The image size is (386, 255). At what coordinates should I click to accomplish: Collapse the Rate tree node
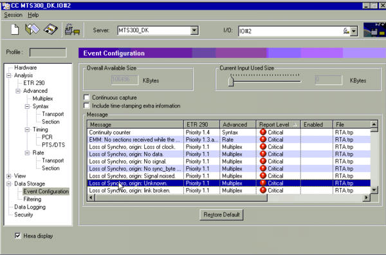[27, 153]
